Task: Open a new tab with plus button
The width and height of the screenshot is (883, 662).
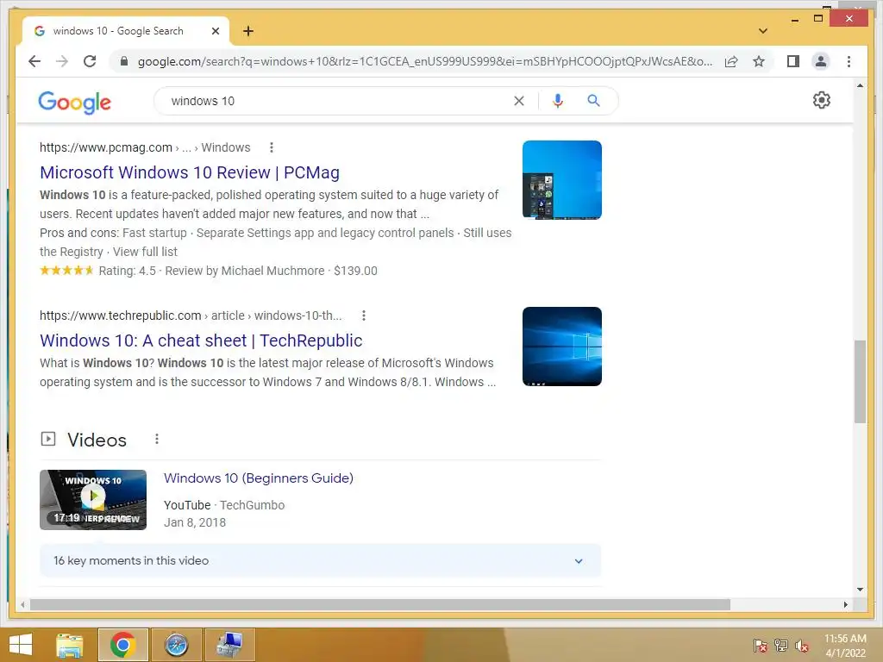Action: click(x=248, y=31)
